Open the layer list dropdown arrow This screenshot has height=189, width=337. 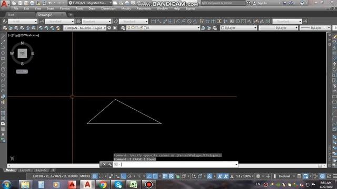pyautogui.click(x=199, y=28)
